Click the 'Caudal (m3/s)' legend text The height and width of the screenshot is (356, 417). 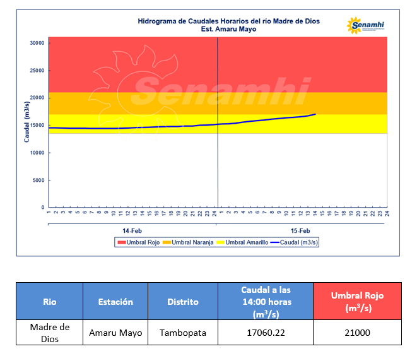pos(299,242)
